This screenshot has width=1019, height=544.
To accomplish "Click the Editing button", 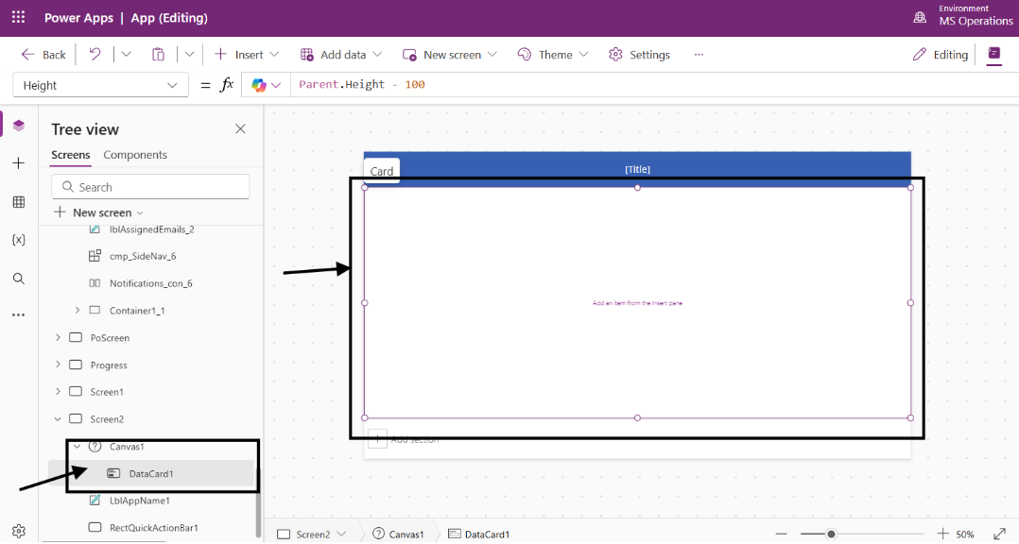I will (x=940, y=54).
